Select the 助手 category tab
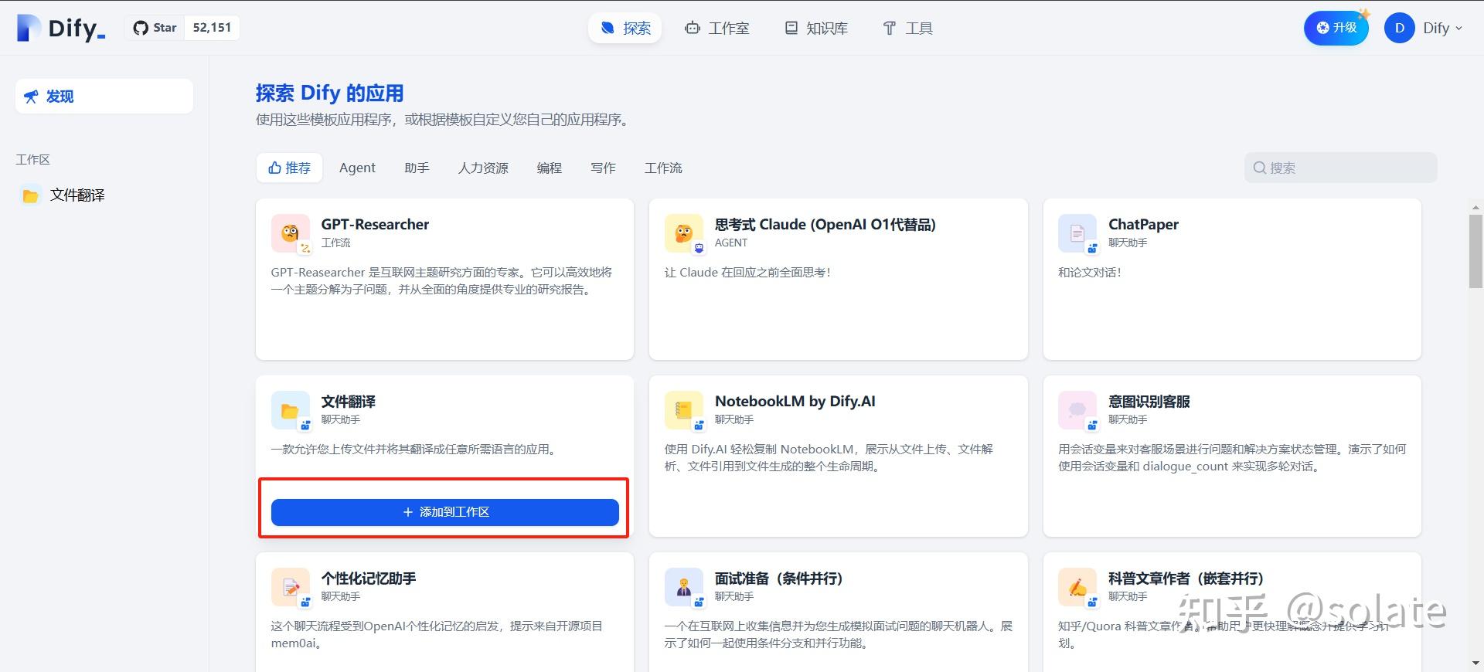The image size is (1484, 672). point(417,168)
